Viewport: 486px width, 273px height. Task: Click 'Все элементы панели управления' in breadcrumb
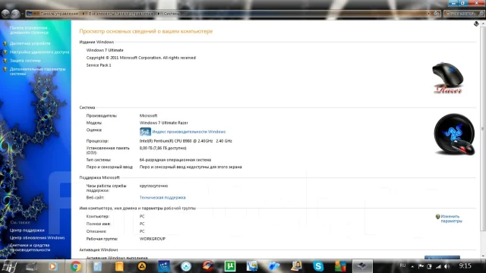(121, 14)
